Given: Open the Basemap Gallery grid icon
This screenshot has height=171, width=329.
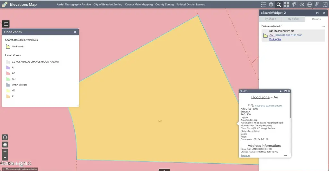Looking at the screenshot, I should point(286,4).
